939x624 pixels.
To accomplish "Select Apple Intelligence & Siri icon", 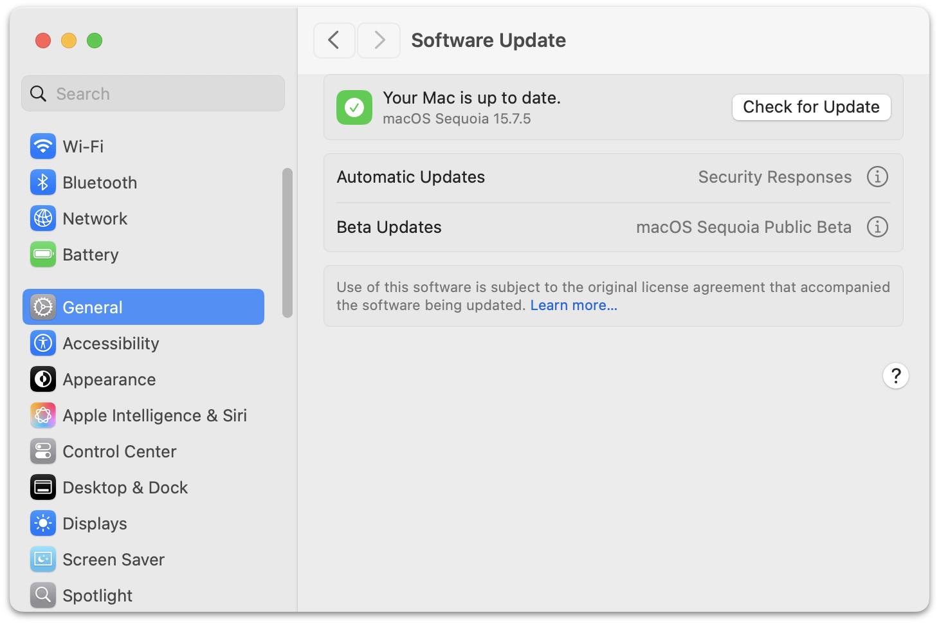I will pos(43,416).
